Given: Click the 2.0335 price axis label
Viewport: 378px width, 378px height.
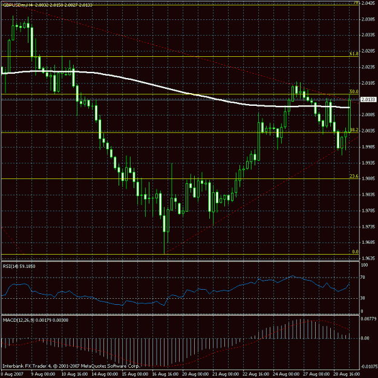Looking at the screenshot, I should point(368,35).
